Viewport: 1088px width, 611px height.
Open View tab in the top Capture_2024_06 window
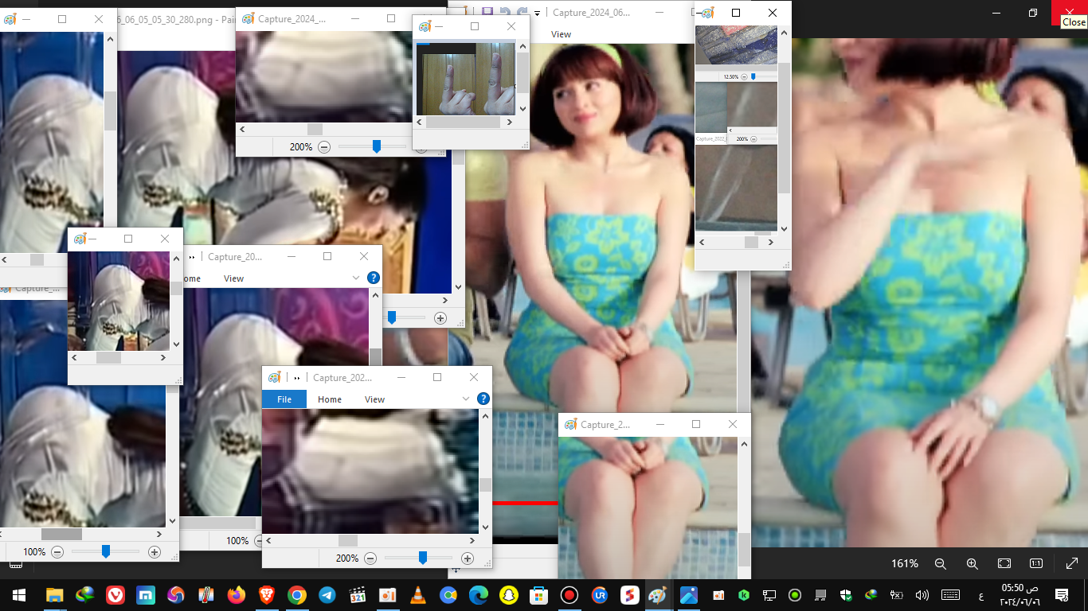pos(561,34)
